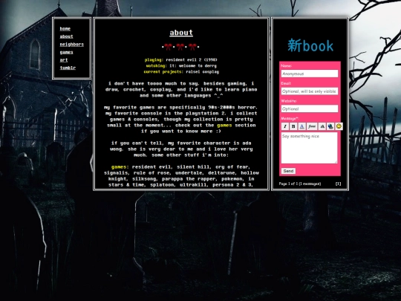
Task: Open the smiley emoticon picker
Action: click(x=339, y=126)
